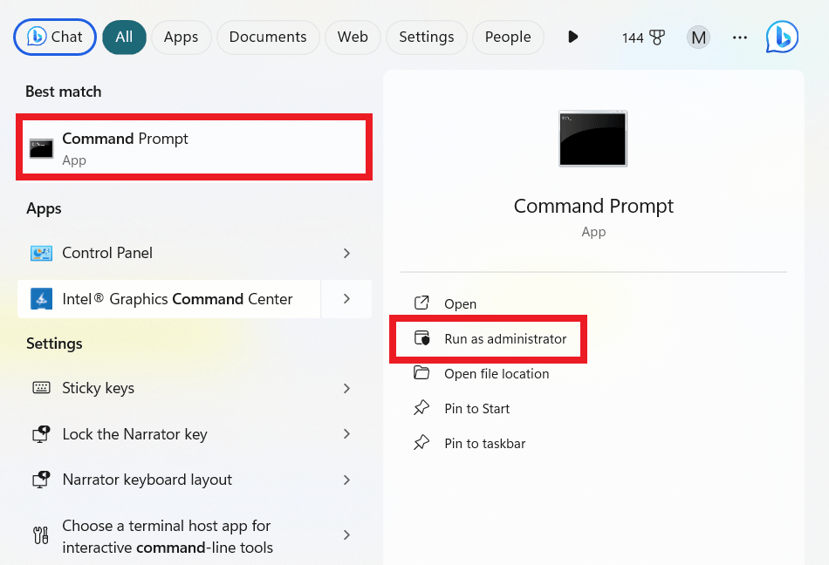Screen dimensions: 829x565
Task: Choose Run as administrator
Action: click(x=505, y=338)
